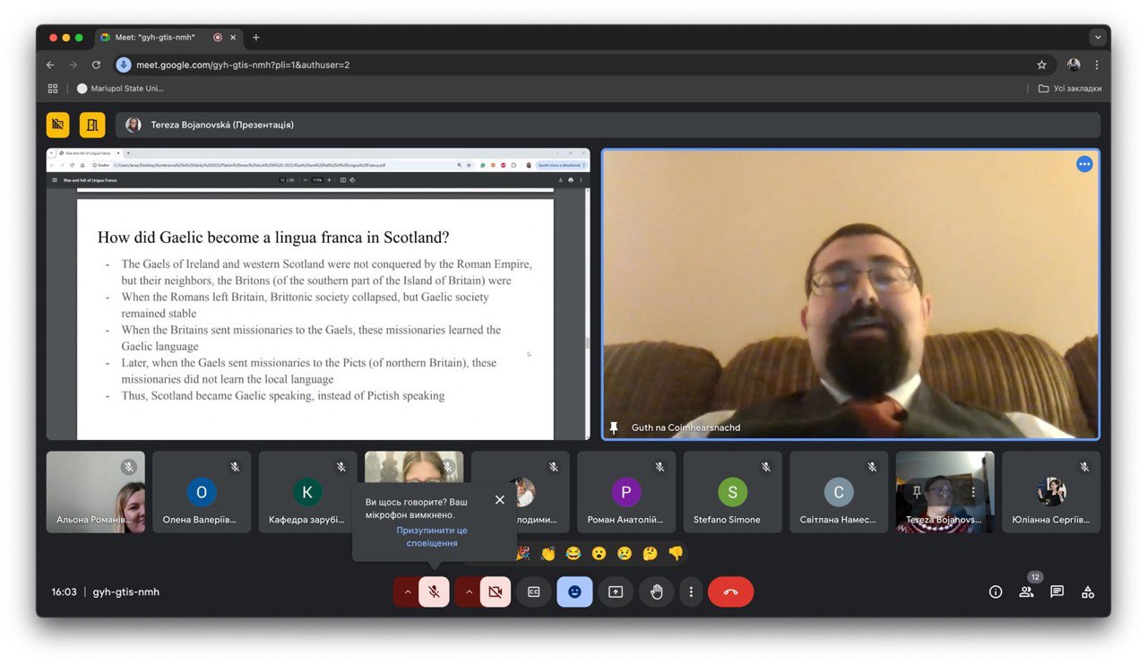Viewport: 1147px width, 665px height.
Task: Close the Meet gyh-gtis-nmh tab
Action: (x=234, y=38)
